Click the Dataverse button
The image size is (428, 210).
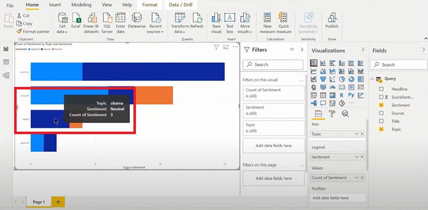(136, 21)
